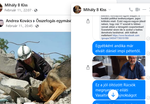
Task: Click the public globe icon next to 22:07
Action: (x=36, y=10)
